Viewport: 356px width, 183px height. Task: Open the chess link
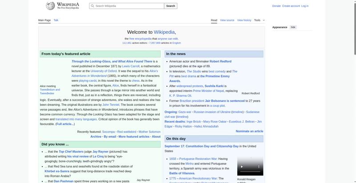pyautogui.click(x=136, y=81)
